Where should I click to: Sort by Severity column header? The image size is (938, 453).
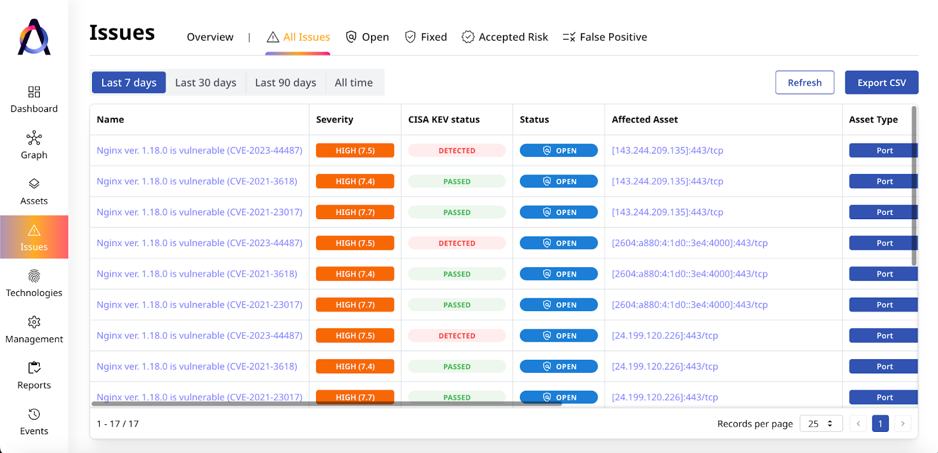click(x=335, y=120)
